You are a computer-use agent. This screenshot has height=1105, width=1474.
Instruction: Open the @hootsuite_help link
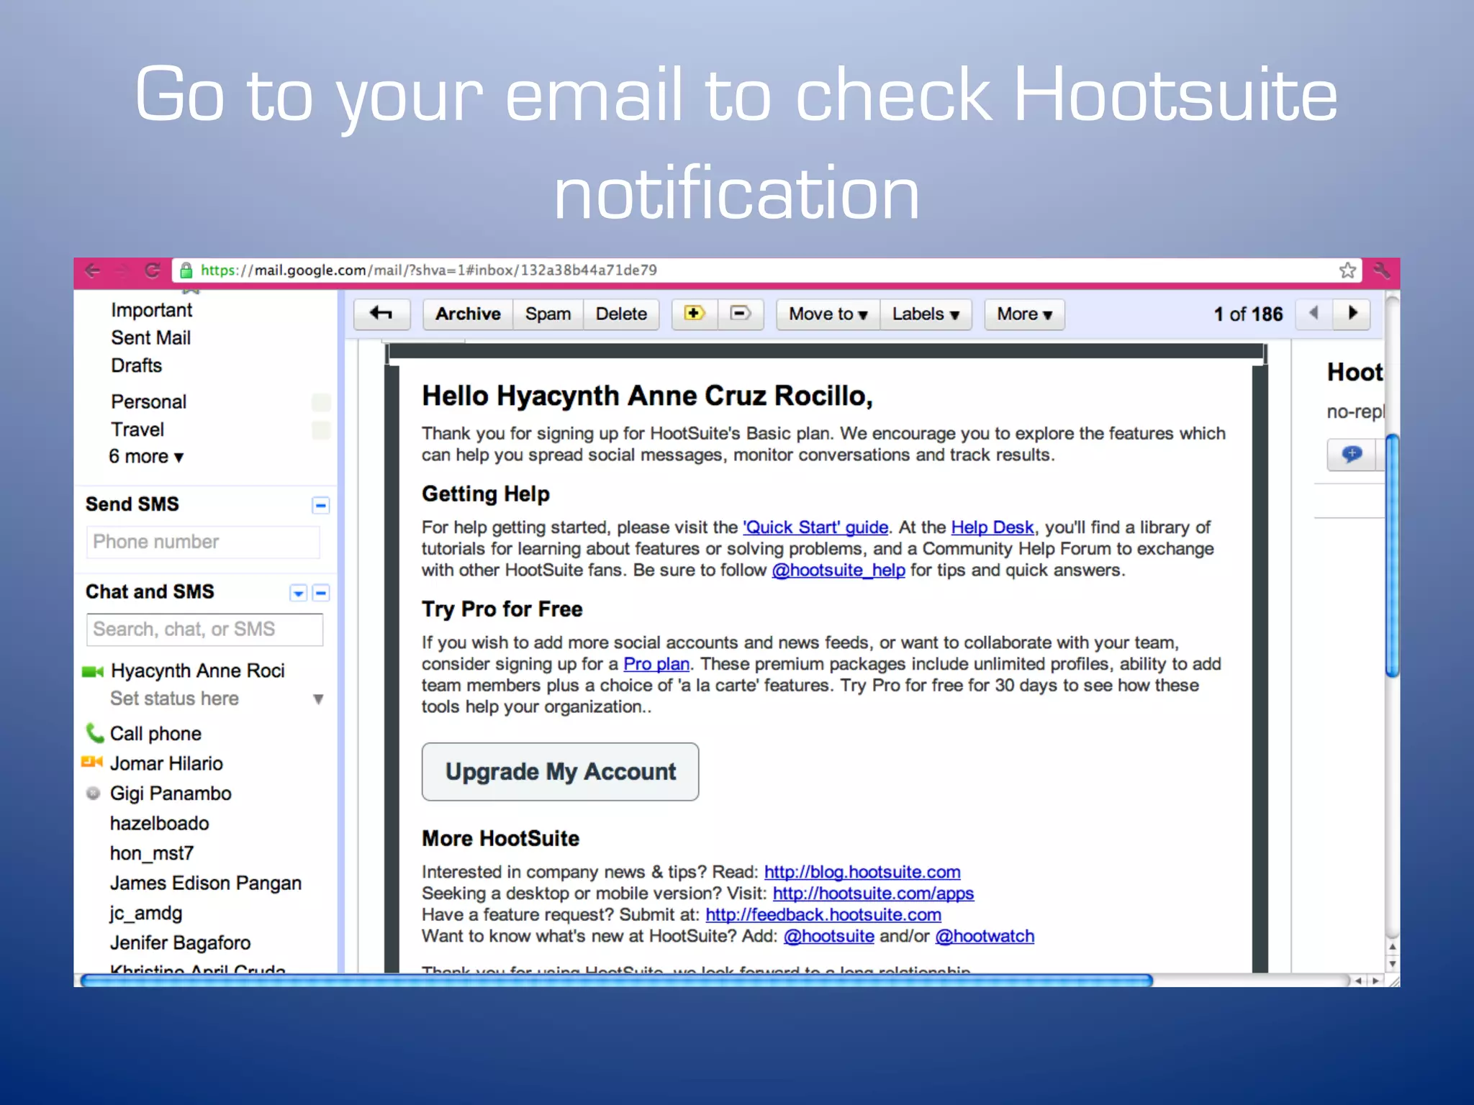point(838,570)
